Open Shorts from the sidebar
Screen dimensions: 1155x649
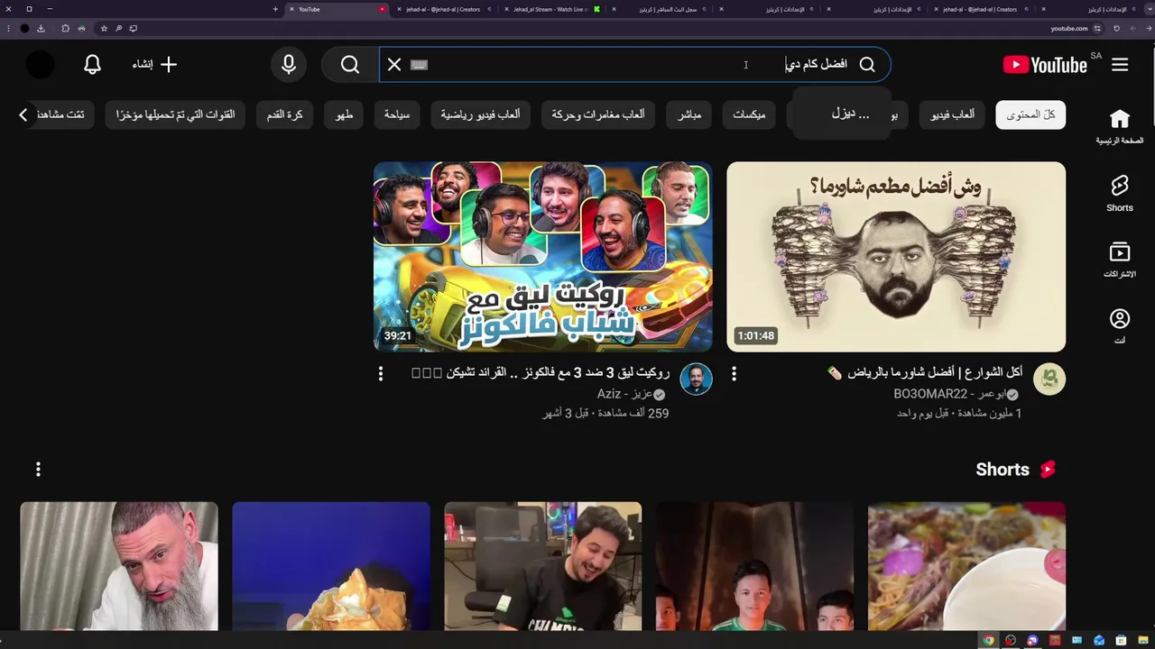(1119, 194)
